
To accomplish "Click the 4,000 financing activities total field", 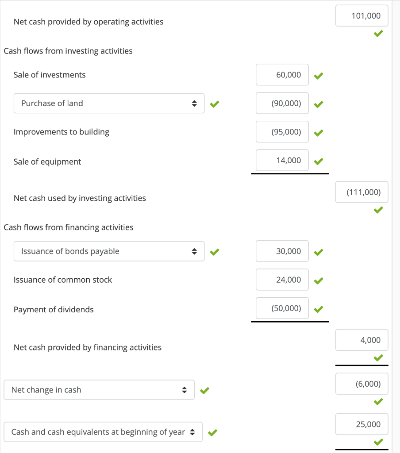I will 362,340.
